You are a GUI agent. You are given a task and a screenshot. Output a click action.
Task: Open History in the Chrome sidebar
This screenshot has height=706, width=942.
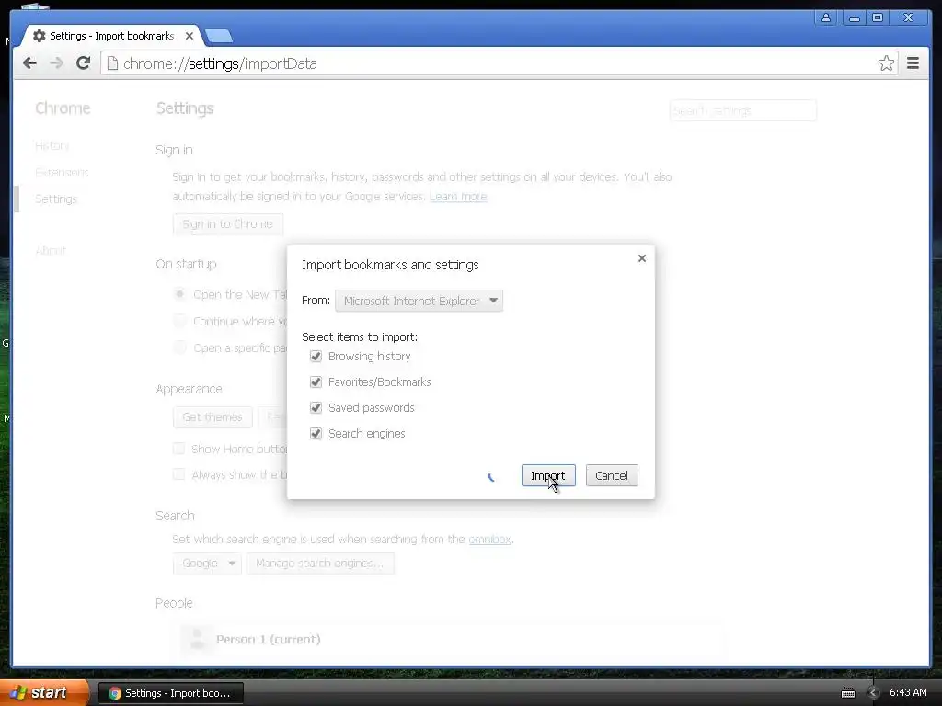tap(52, 146)
